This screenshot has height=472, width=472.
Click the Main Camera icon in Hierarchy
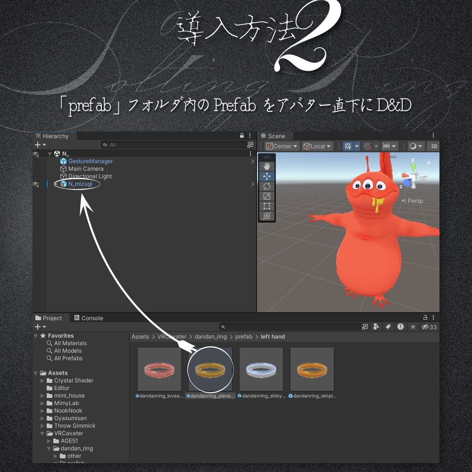click(x=64, y=168)
